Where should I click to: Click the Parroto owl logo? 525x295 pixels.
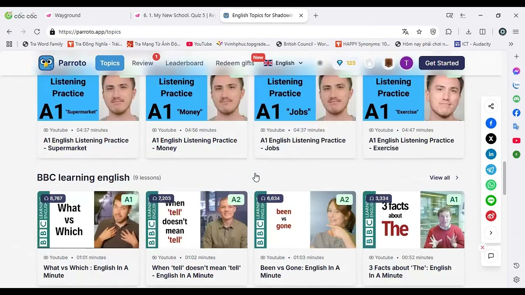(x=46, y=63)
